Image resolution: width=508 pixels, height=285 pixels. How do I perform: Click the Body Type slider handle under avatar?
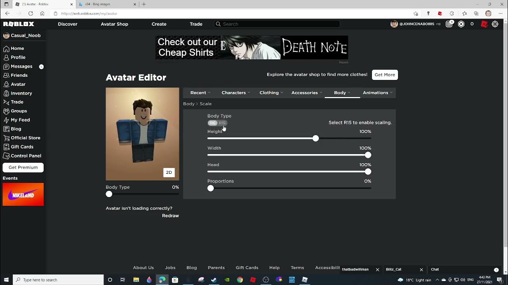(x=109, y=194)
